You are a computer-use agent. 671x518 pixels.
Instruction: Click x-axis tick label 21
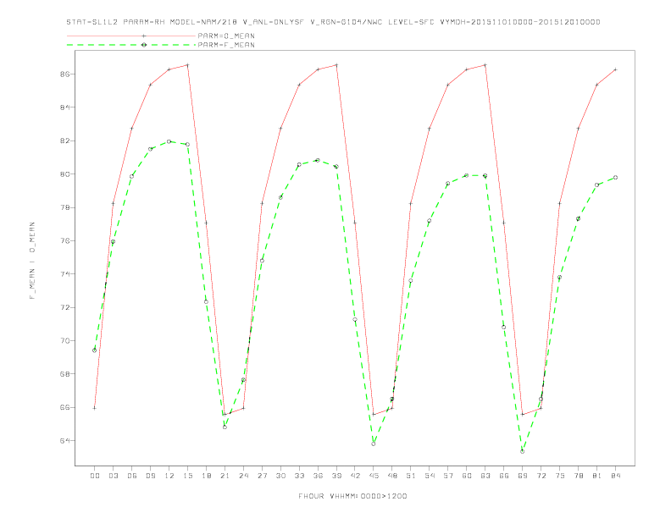[x=225, y=476]
